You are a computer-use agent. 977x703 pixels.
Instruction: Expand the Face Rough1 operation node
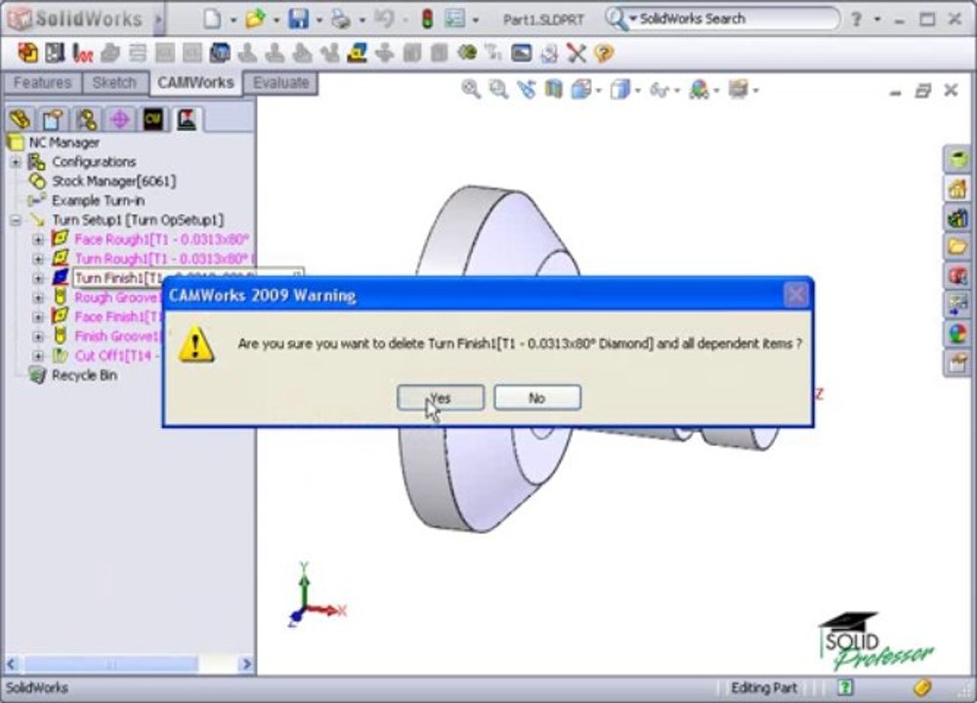click(38, 240)
